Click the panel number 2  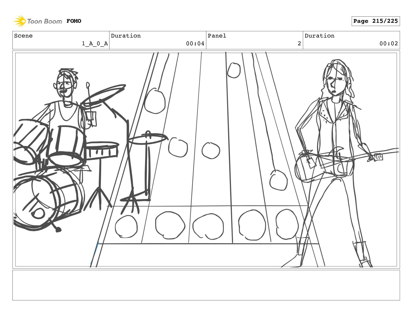[299, 44]
